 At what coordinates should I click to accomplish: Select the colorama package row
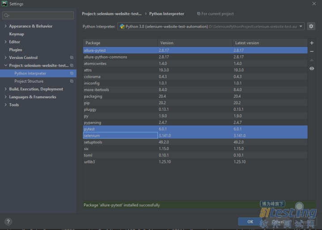point(195,76)
